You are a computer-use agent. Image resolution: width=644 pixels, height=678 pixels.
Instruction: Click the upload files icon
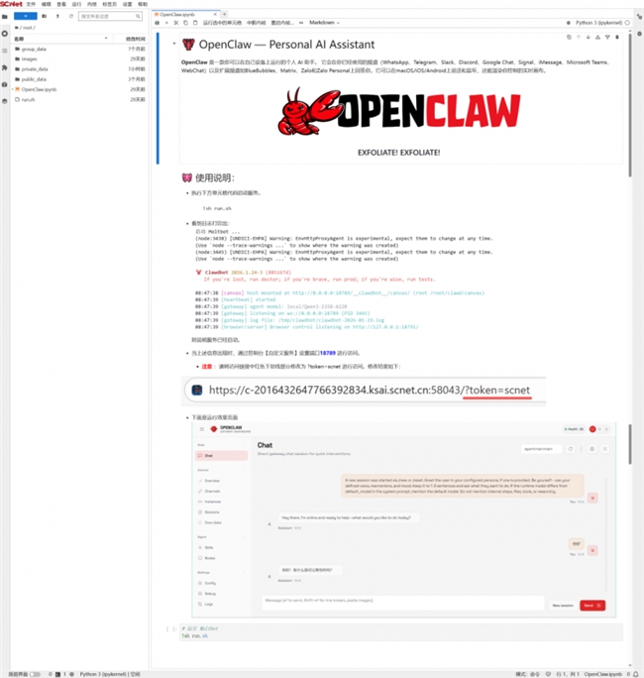57,16
